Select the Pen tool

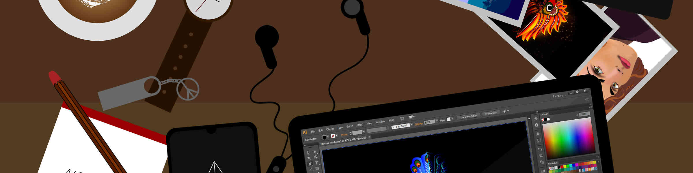310,164
